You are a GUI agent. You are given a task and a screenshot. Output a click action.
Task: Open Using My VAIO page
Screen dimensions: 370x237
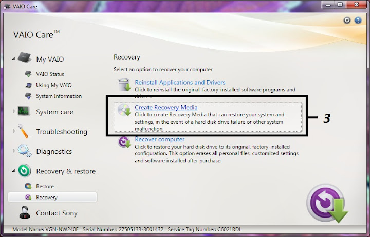coord(54,85)
